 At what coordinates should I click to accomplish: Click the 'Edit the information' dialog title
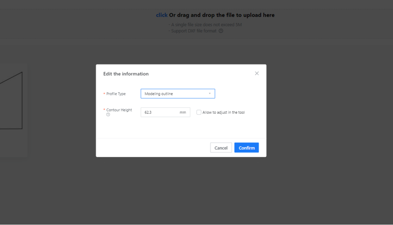click(x=126, y=74)
